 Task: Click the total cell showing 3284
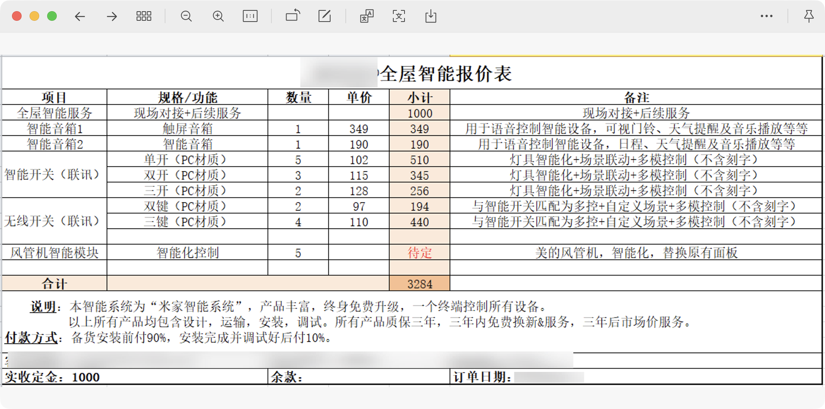tap(420, 284)
